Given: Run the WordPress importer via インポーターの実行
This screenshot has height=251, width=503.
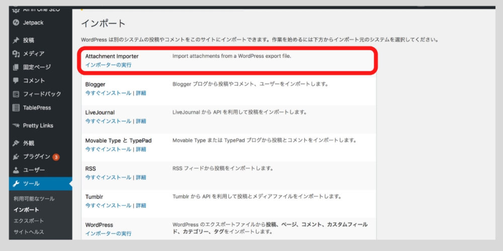Looking at the screenshot, I should [108, 234].
